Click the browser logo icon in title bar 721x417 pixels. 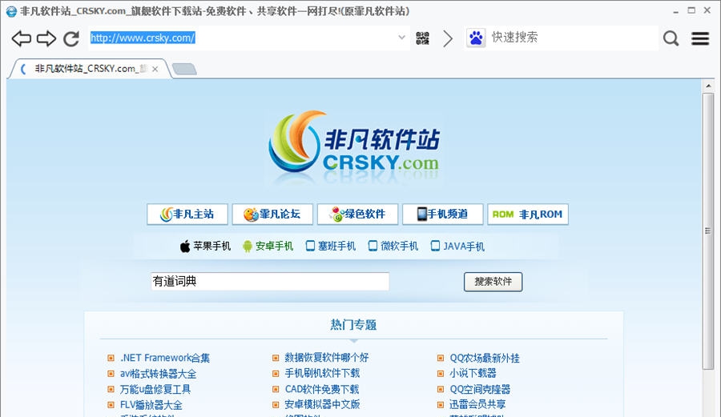(11, 11)
